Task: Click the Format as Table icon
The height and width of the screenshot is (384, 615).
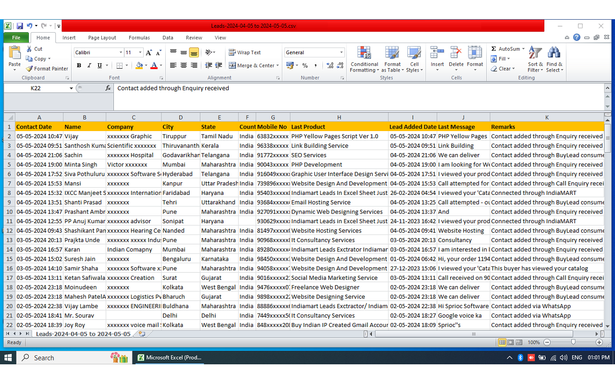Action: (x=392, y=53)
